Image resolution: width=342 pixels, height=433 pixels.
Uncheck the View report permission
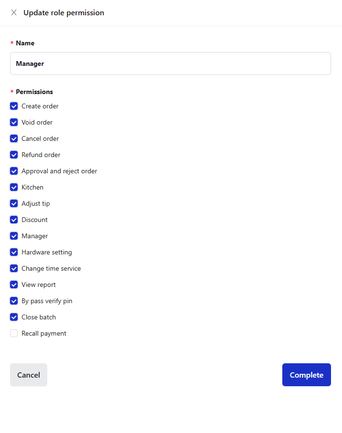pos(13,285)
